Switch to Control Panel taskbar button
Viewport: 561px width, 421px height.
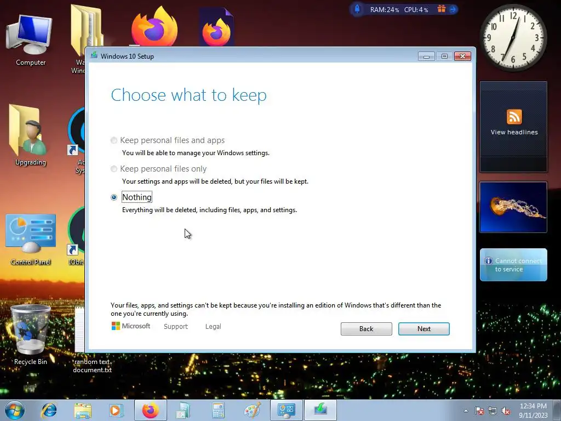pos(286,410)
